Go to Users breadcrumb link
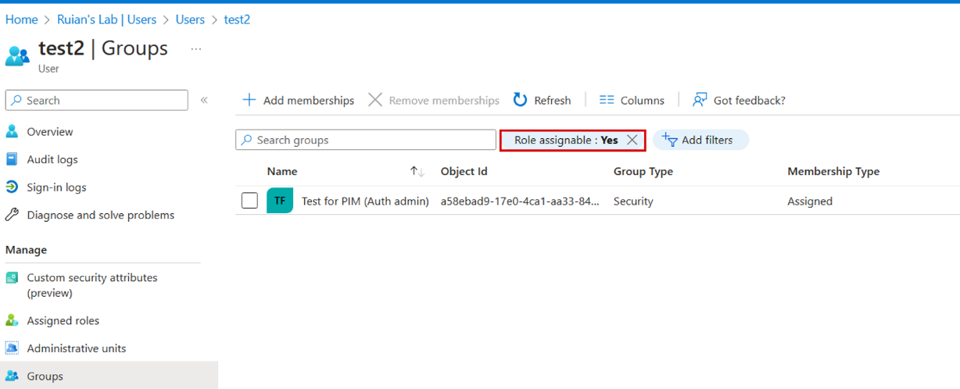The image size is (960, 389). pyautogui.click(x=190, y=20)
